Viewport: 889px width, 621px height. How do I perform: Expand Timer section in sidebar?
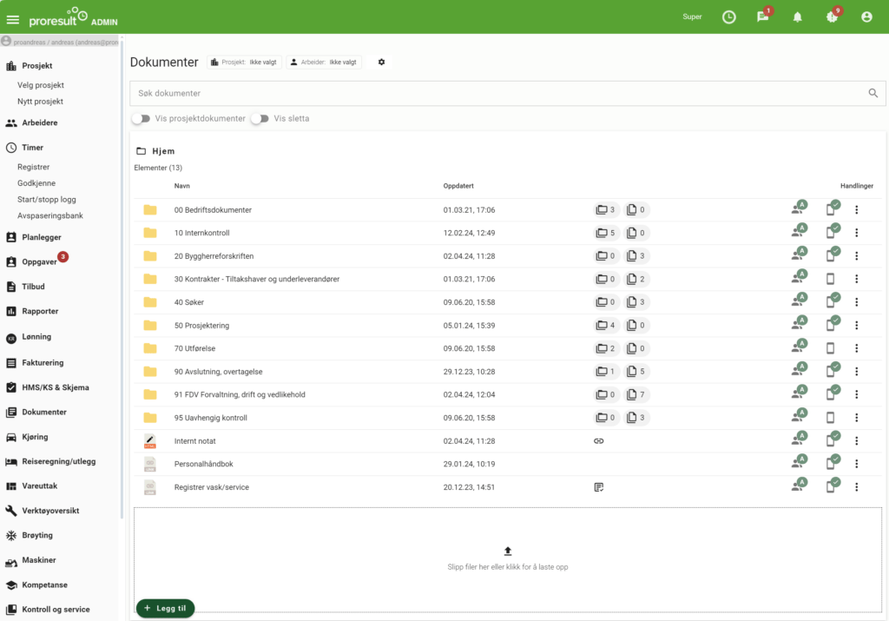click(32, 148)
